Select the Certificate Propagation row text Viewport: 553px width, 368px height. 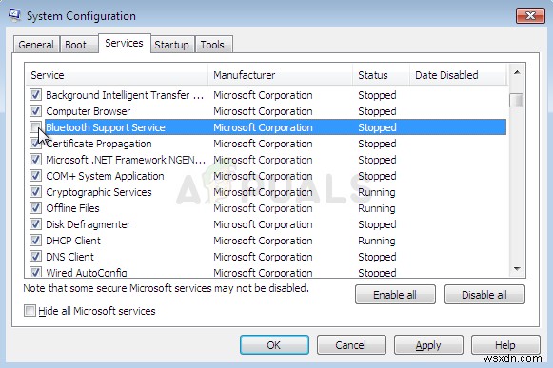99,144
